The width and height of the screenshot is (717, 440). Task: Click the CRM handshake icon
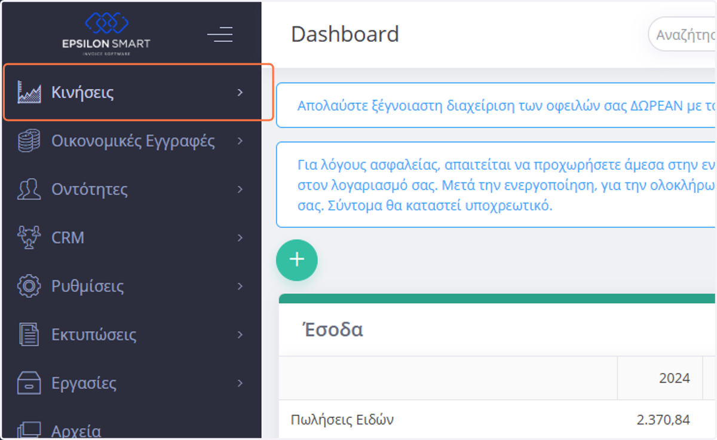click(29, 238)
